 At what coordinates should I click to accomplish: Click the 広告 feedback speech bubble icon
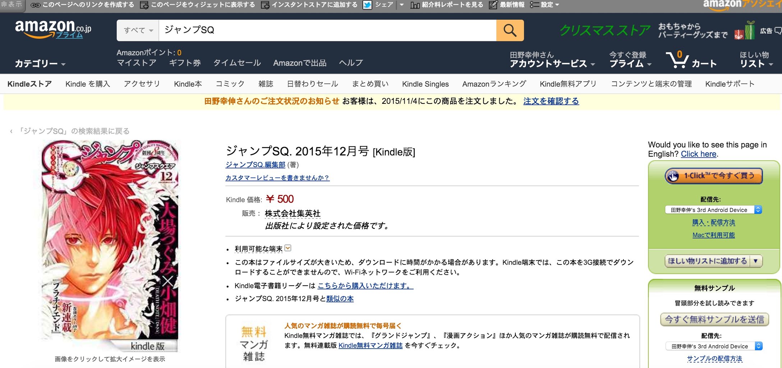click(x=778, y=31)
